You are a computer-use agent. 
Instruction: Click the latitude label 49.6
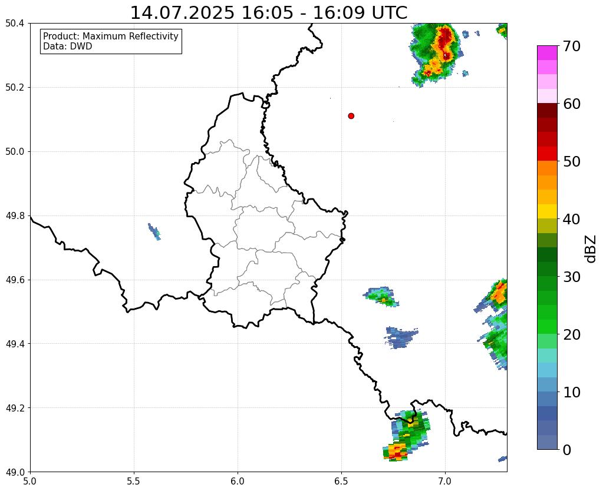pos(15,280)
